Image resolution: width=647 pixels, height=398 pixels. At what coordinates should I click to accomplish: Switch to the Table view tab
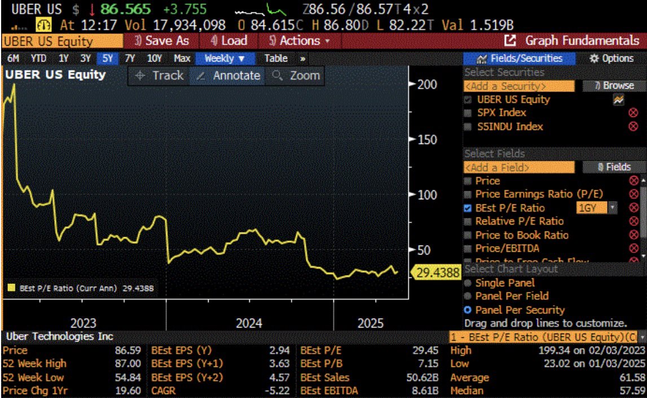click(x=276, y=58)
